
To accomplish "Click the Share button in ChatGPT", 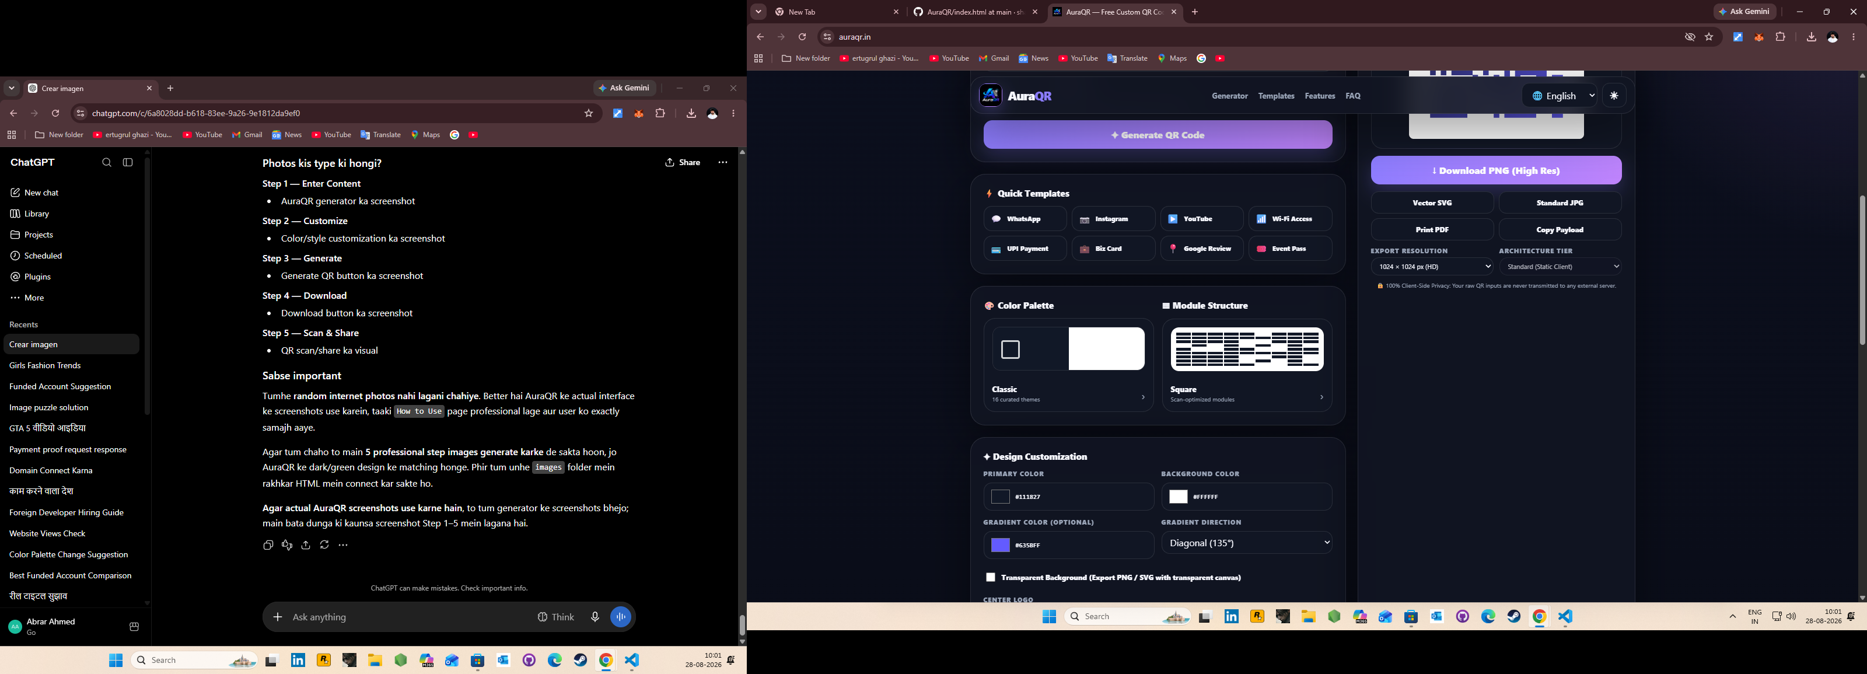I will (x=683, y=162).
